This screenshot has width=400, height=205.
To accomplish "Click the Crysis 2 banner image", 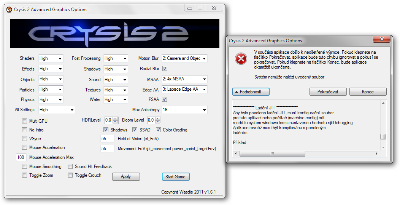I will 115,34.
